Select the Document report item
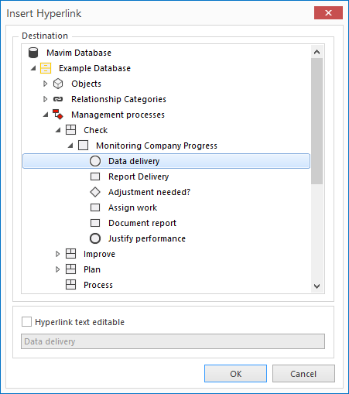 pos(142,223)
